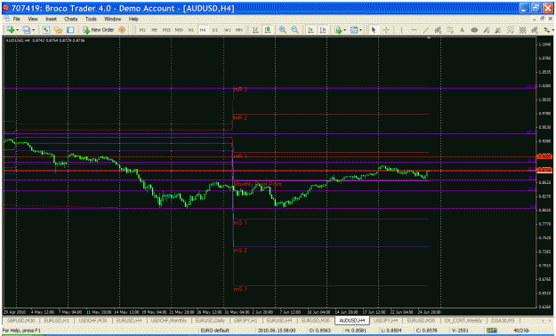Open the New Chart toolbar icon

10,30
